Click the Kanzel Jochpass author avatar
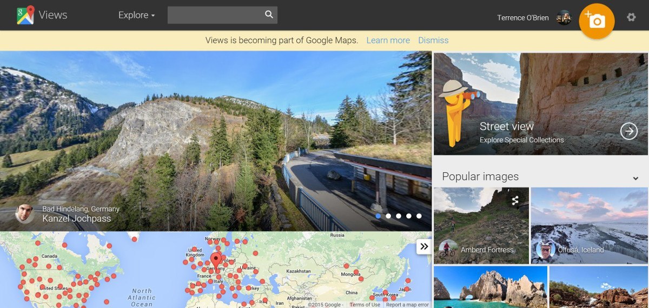The height and width of the screenshot is (308, 649). (25, 214)
